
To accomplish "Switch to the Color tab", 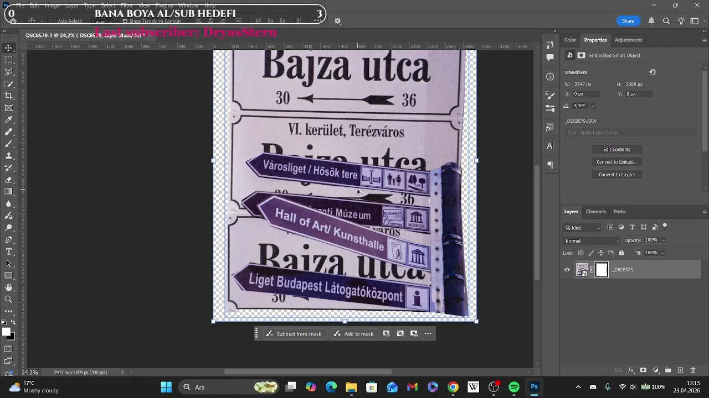I will (x=570, y=40).
